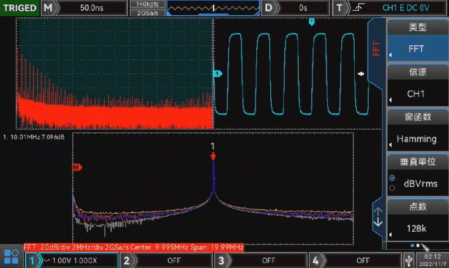Open the FFT type menu item
This screenshot has width=449, height=268.
pos(416,49)
